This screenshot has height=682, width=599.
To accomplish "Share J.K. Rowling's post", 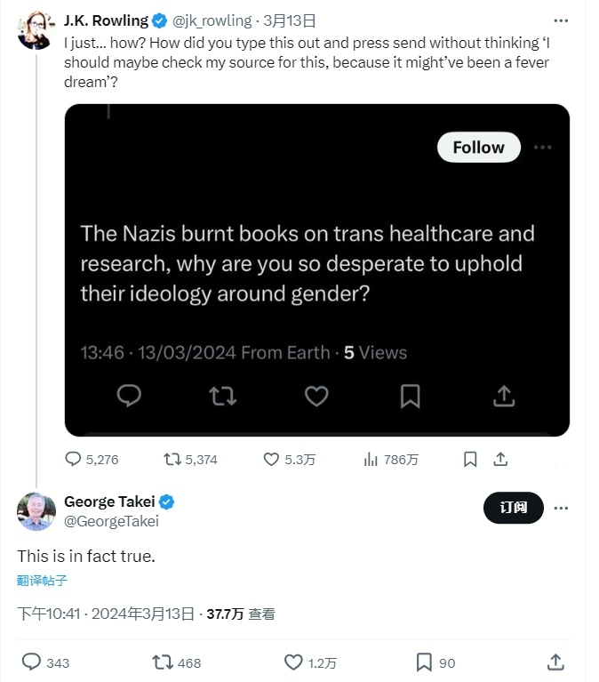I will click(x=500, y=459).
